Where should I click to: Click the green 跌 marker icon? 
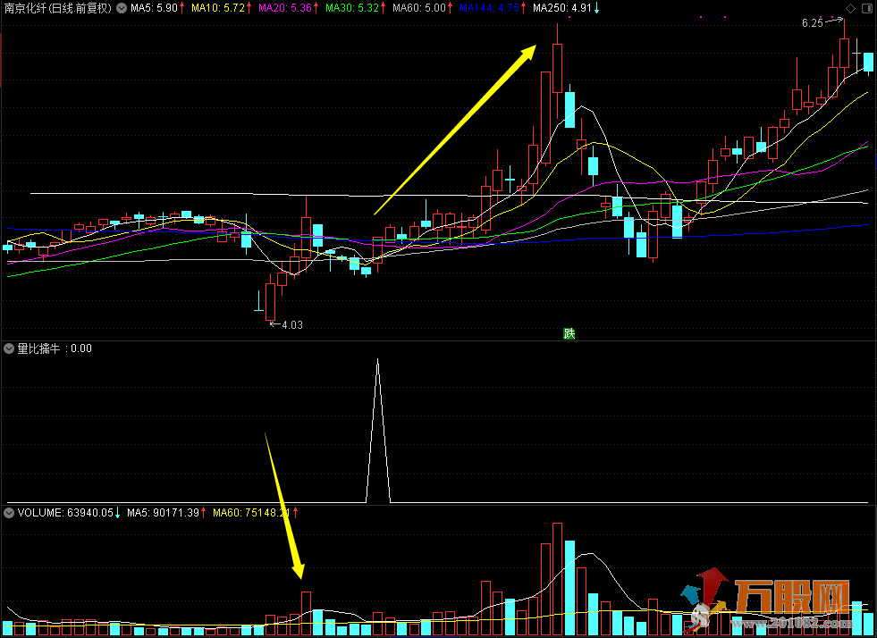569,333
